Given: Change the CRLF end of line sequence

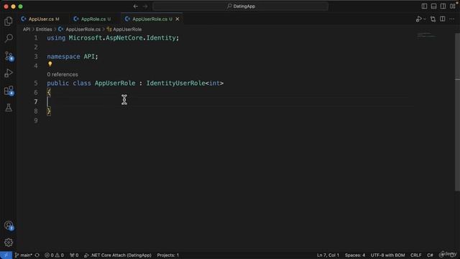Looking at the screenshot, I should (x=415, y=255).
